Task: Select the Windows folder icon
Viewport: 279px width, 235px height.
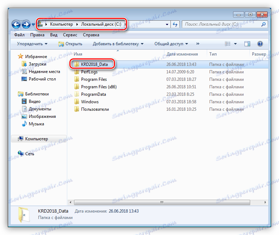Action: pos(77,102)
